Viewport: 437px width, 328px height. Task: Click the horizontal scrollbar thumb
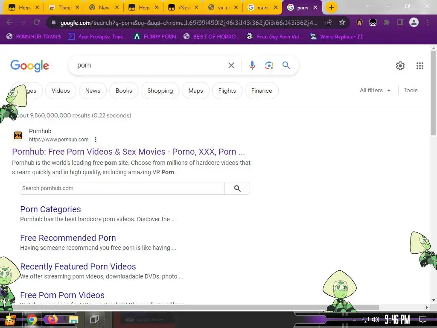(x=195, y=307)
